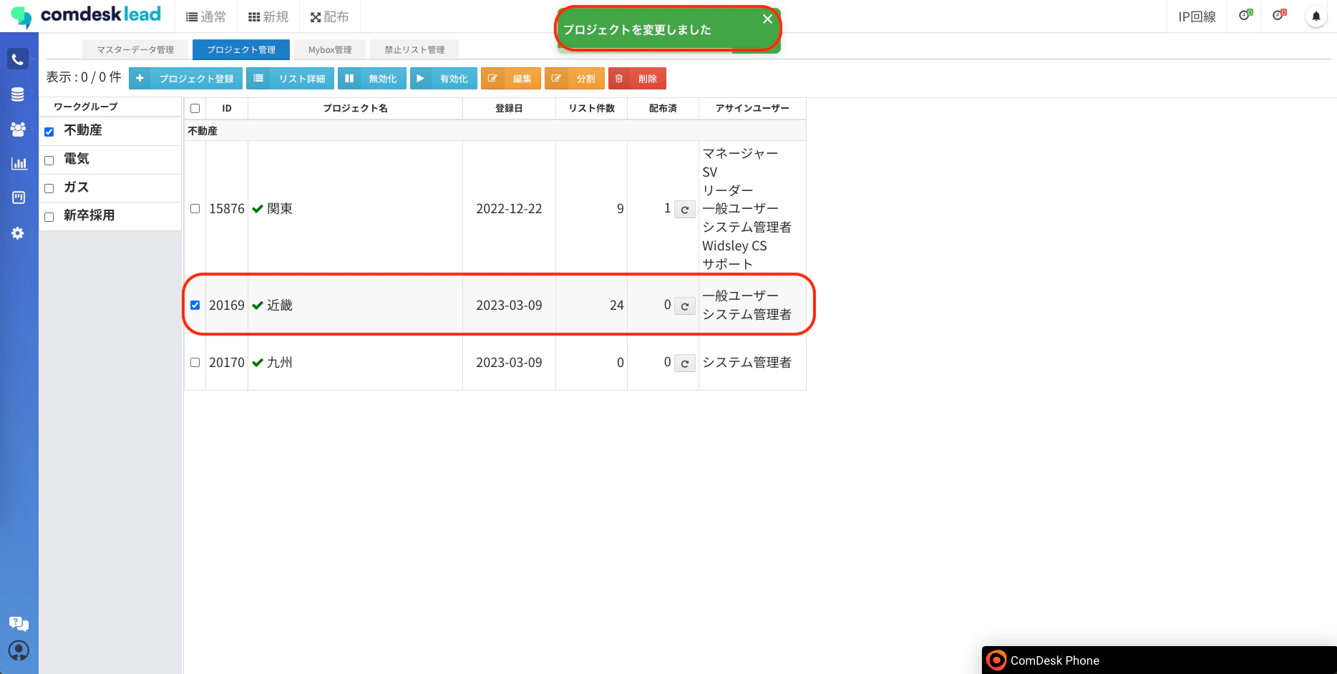Click the アサインユーザー column header
Screen dimensions: 1337x674
(752, 108)
